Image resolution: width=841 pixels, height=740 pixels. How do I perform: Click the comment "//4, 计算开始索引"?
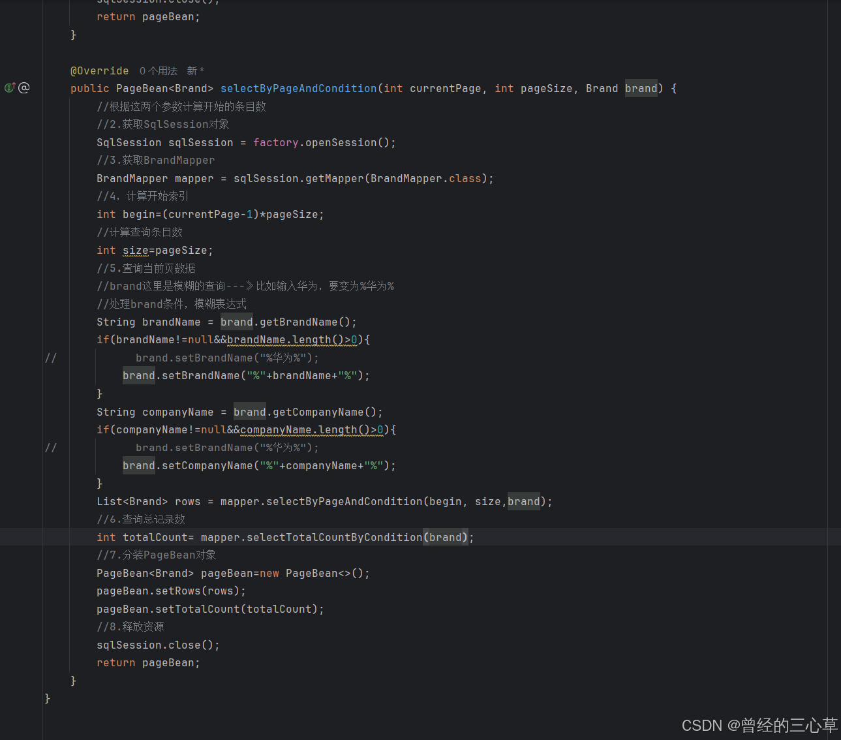coord(143,196)
